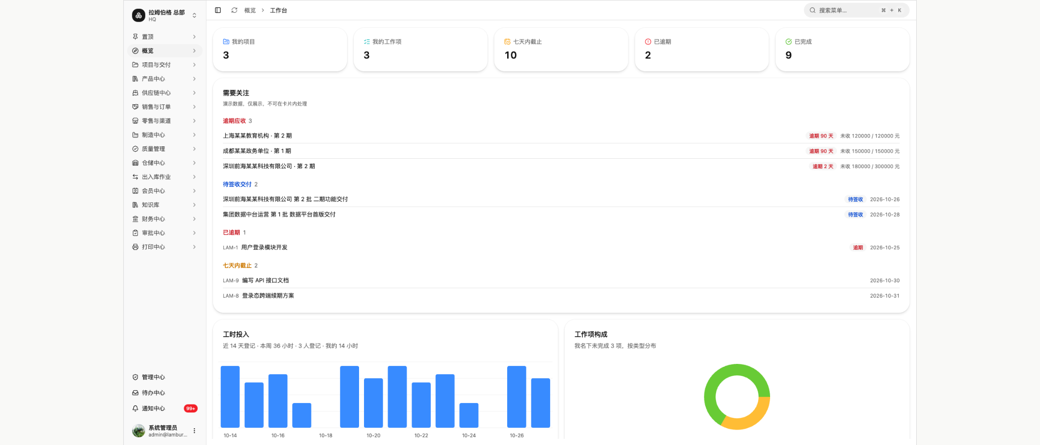1040x445 pixels.
Task: Click the 供应链中心 sidebar icon
Action: point(135,93)
